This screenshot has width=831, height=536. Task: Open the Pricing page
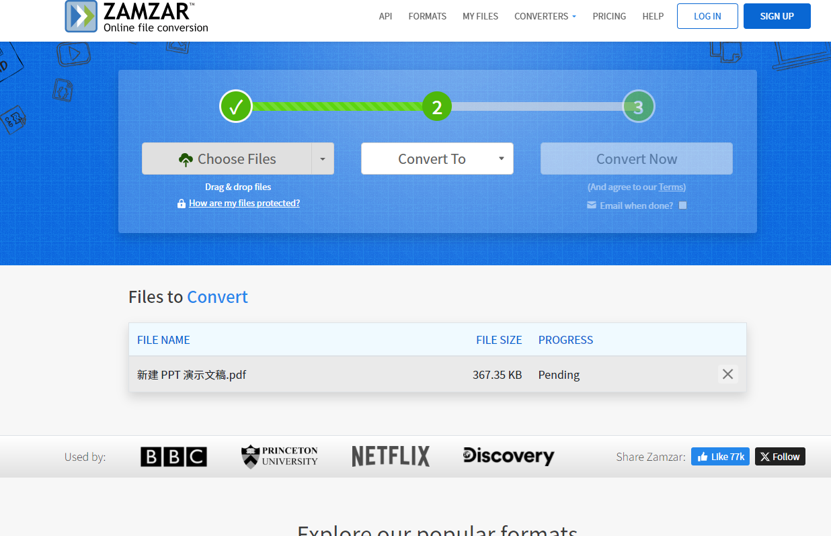609,16
